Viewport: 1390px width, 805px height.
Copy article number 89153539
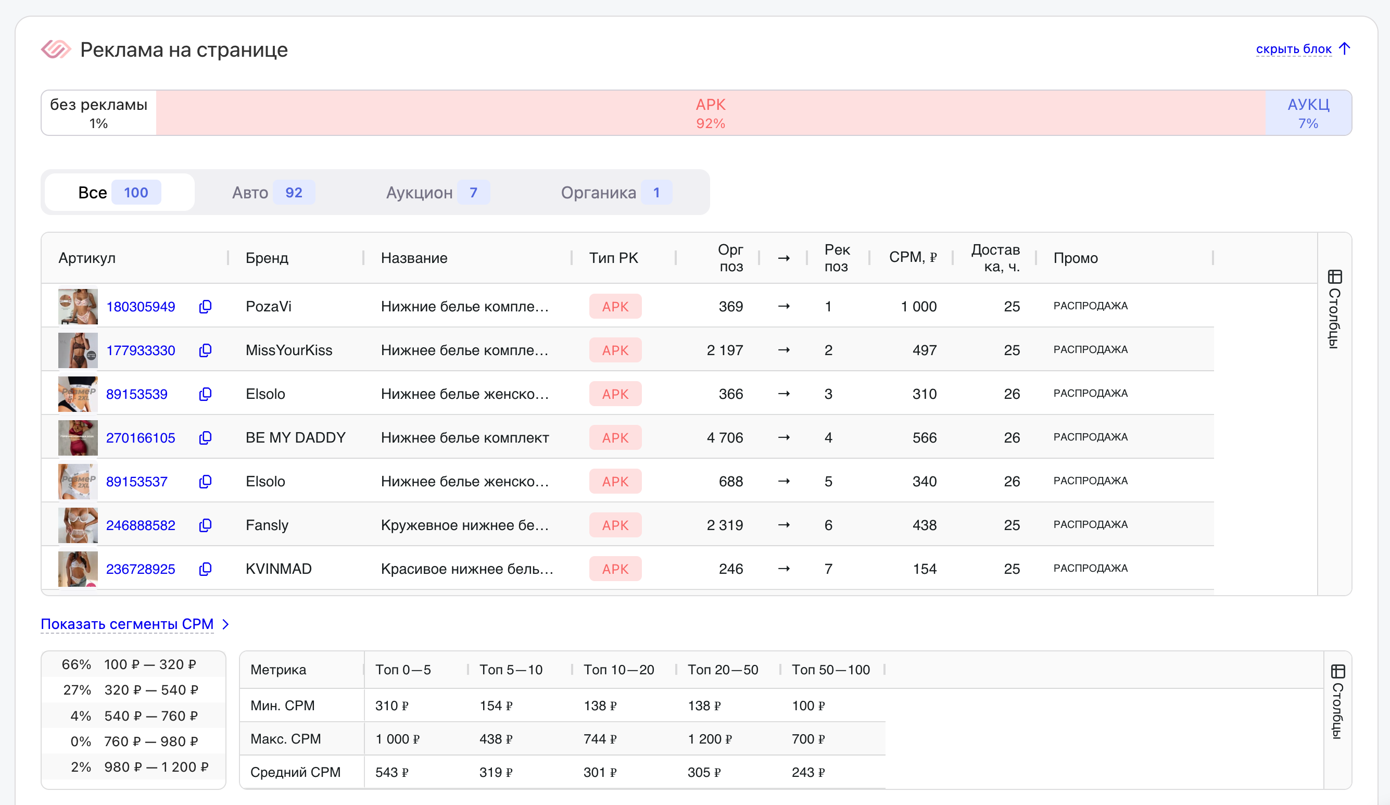click(205, 394)
